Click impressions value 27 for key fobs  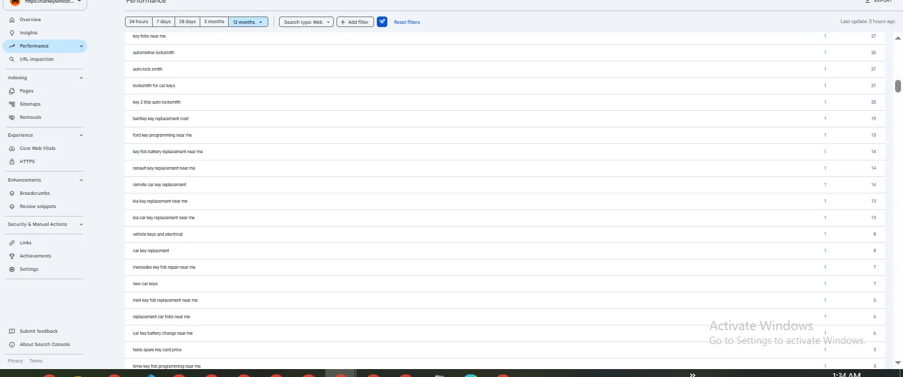873,36
